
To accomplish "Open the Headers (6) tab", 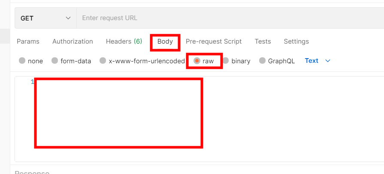I will click(x=124, y=41).
